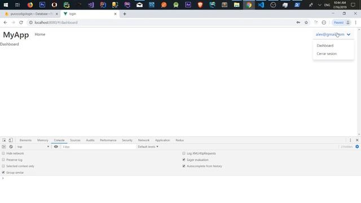Viewport: 361px width, 203px height.
Task: Open File Explorer from the taskbar
Action: click(x=236, y=5)
